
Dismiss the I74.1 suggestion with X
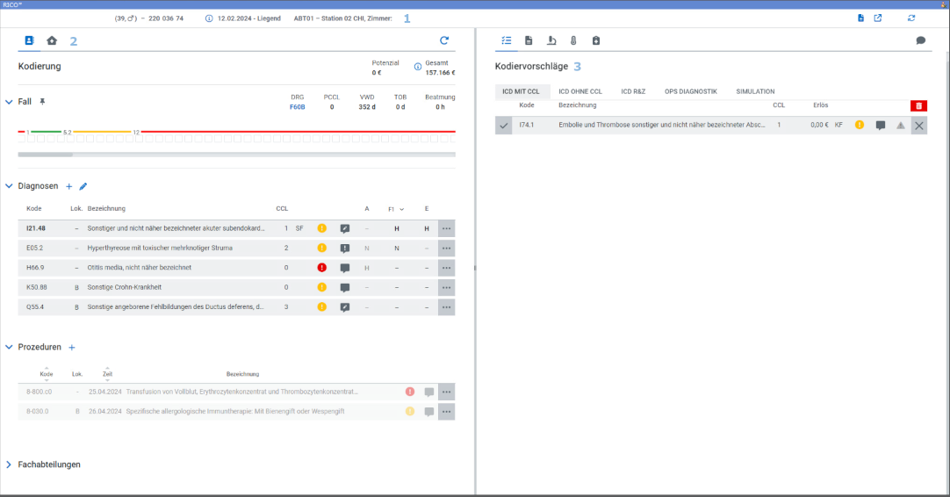click(919, 126)
